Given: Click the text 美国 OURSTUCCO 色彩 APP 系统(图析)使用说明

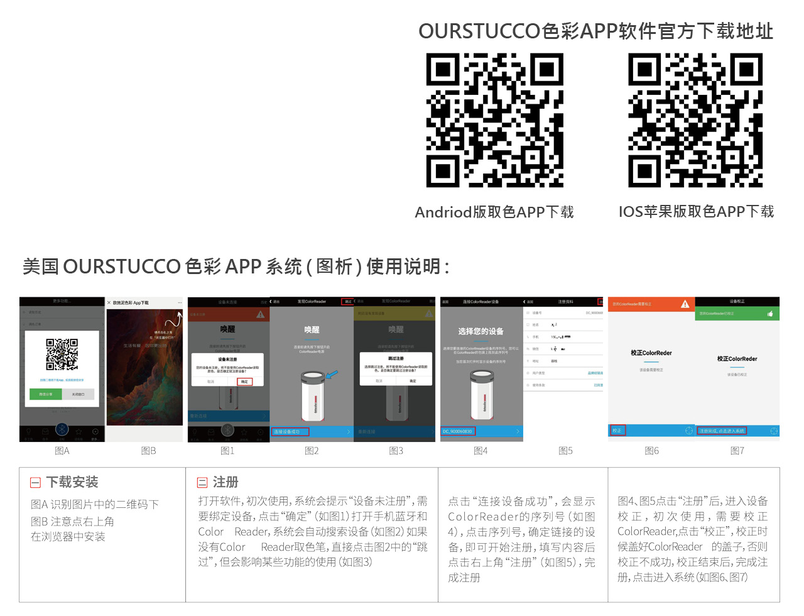Looking at the screenshot, I should point(236,267).
